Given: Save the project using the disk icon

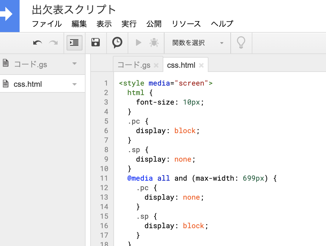Looking at the screenshot, I should 95,42.
